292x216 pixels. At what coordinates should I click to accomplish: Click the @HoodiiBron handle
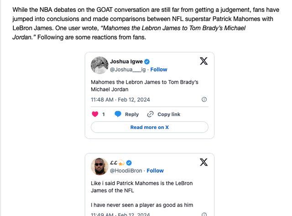125,171
